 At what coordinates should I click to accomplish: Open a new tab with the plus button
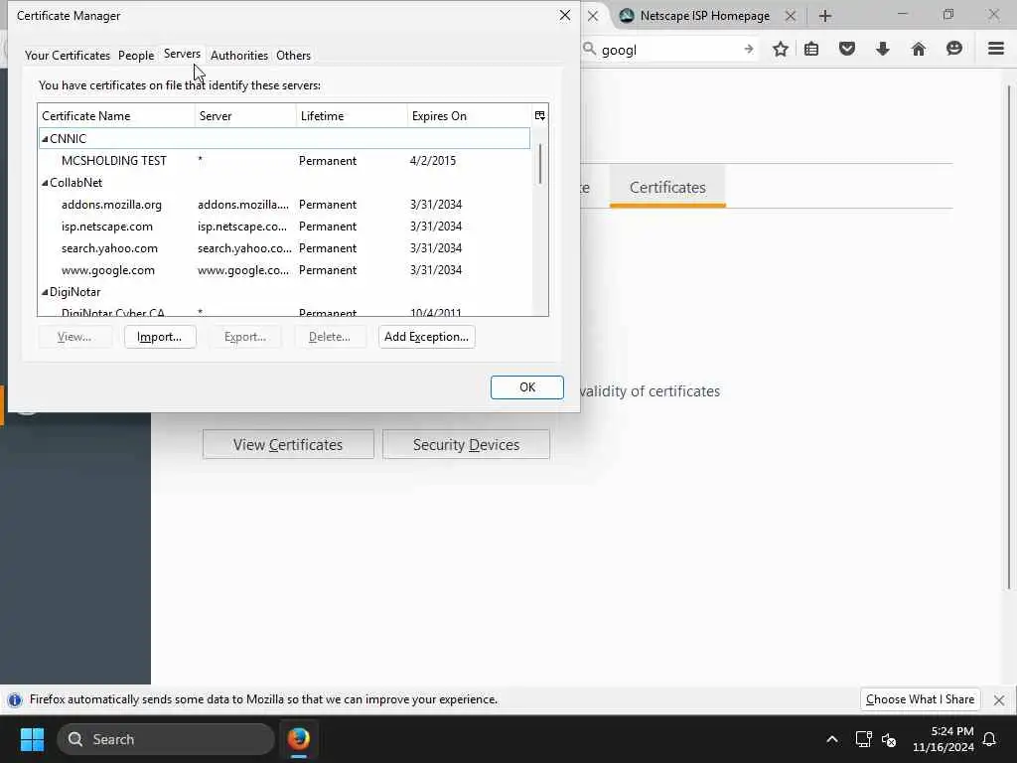(x=825, y=16)
